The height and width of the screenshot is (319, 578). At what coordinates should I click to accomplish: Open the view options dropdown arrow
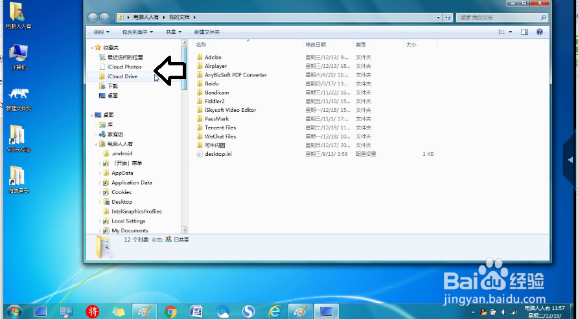[511, 32]
